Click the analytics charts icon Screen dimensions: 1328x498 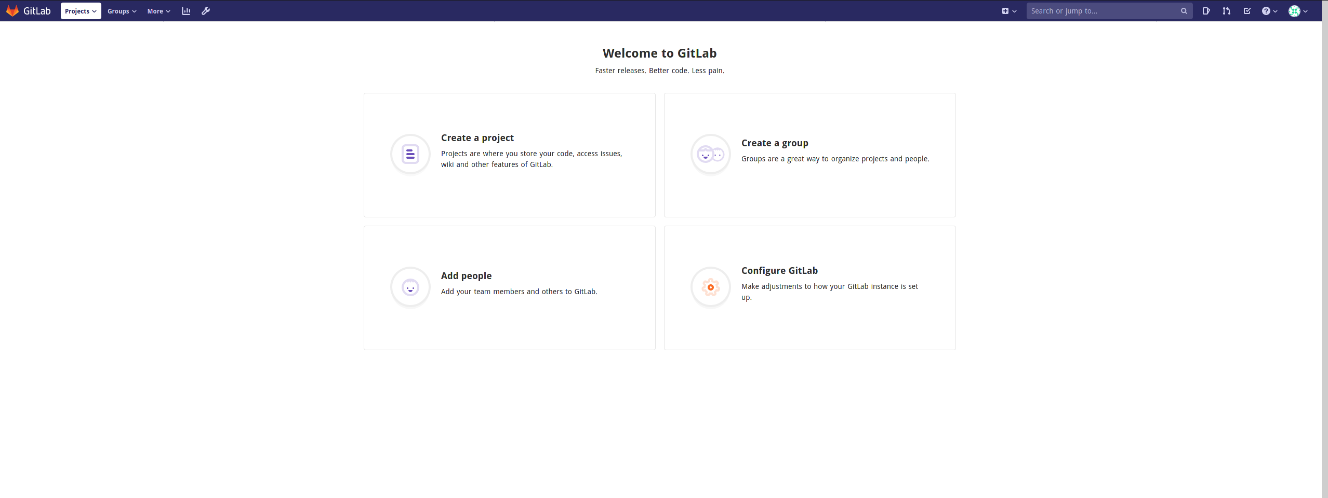pyautogui.click(x=186, y=11)
